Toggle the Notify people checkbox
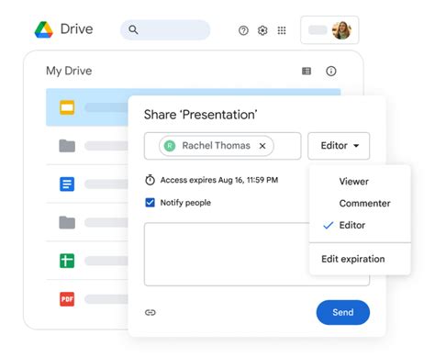The width and height of the screenshot is (435, 357). pyautogui.click(x=150, y=202)
